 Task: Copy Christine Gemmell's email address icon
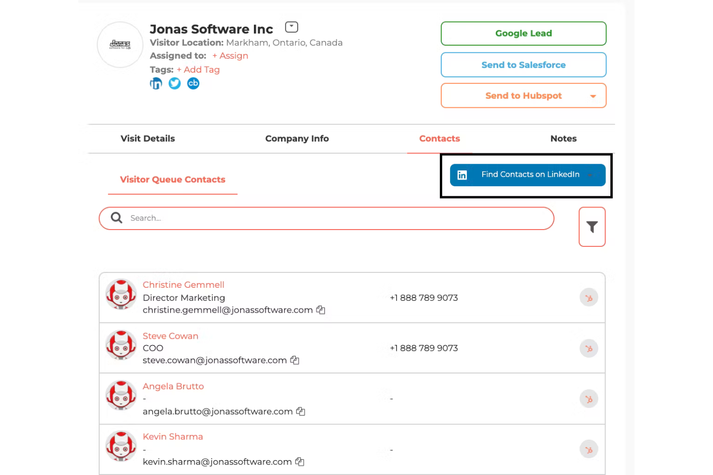tap(321, 310)
